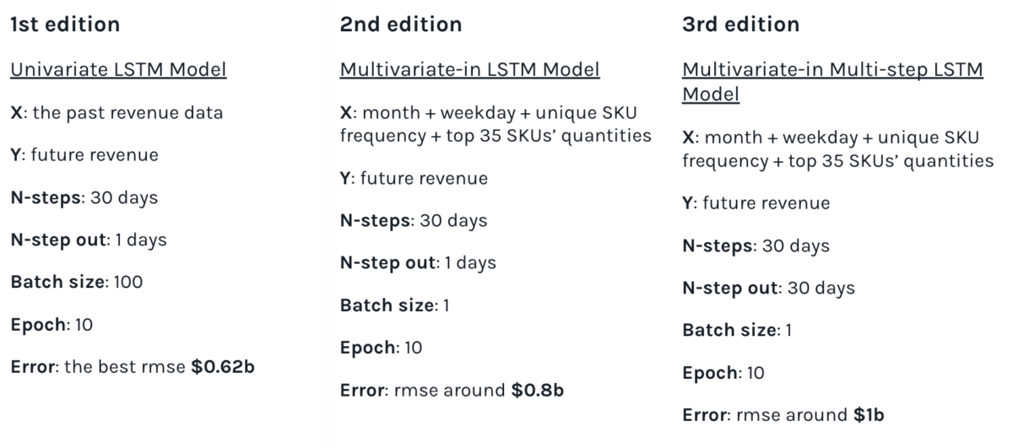Click the 1st edition heading
The image size is (1013, 448).
(65, 25)
